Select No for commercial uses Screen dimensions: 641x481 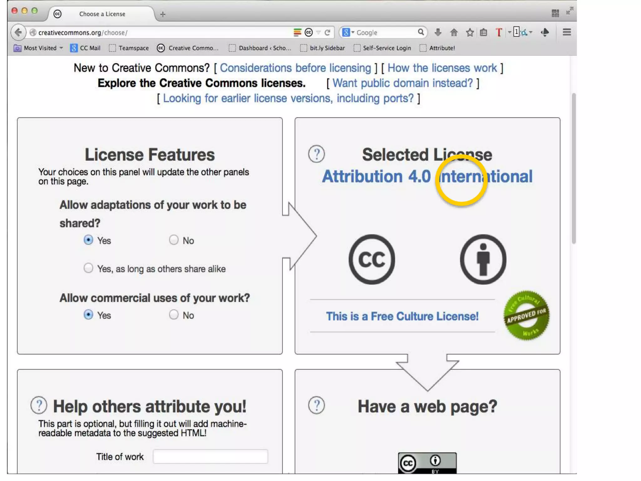[174, 315]
